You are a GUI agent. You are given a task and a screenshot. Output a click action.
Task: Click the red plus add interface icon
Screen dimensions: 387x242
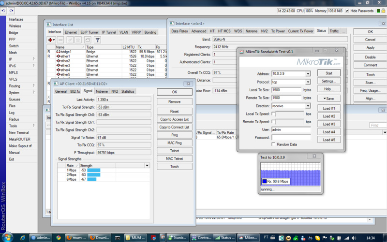51,40
